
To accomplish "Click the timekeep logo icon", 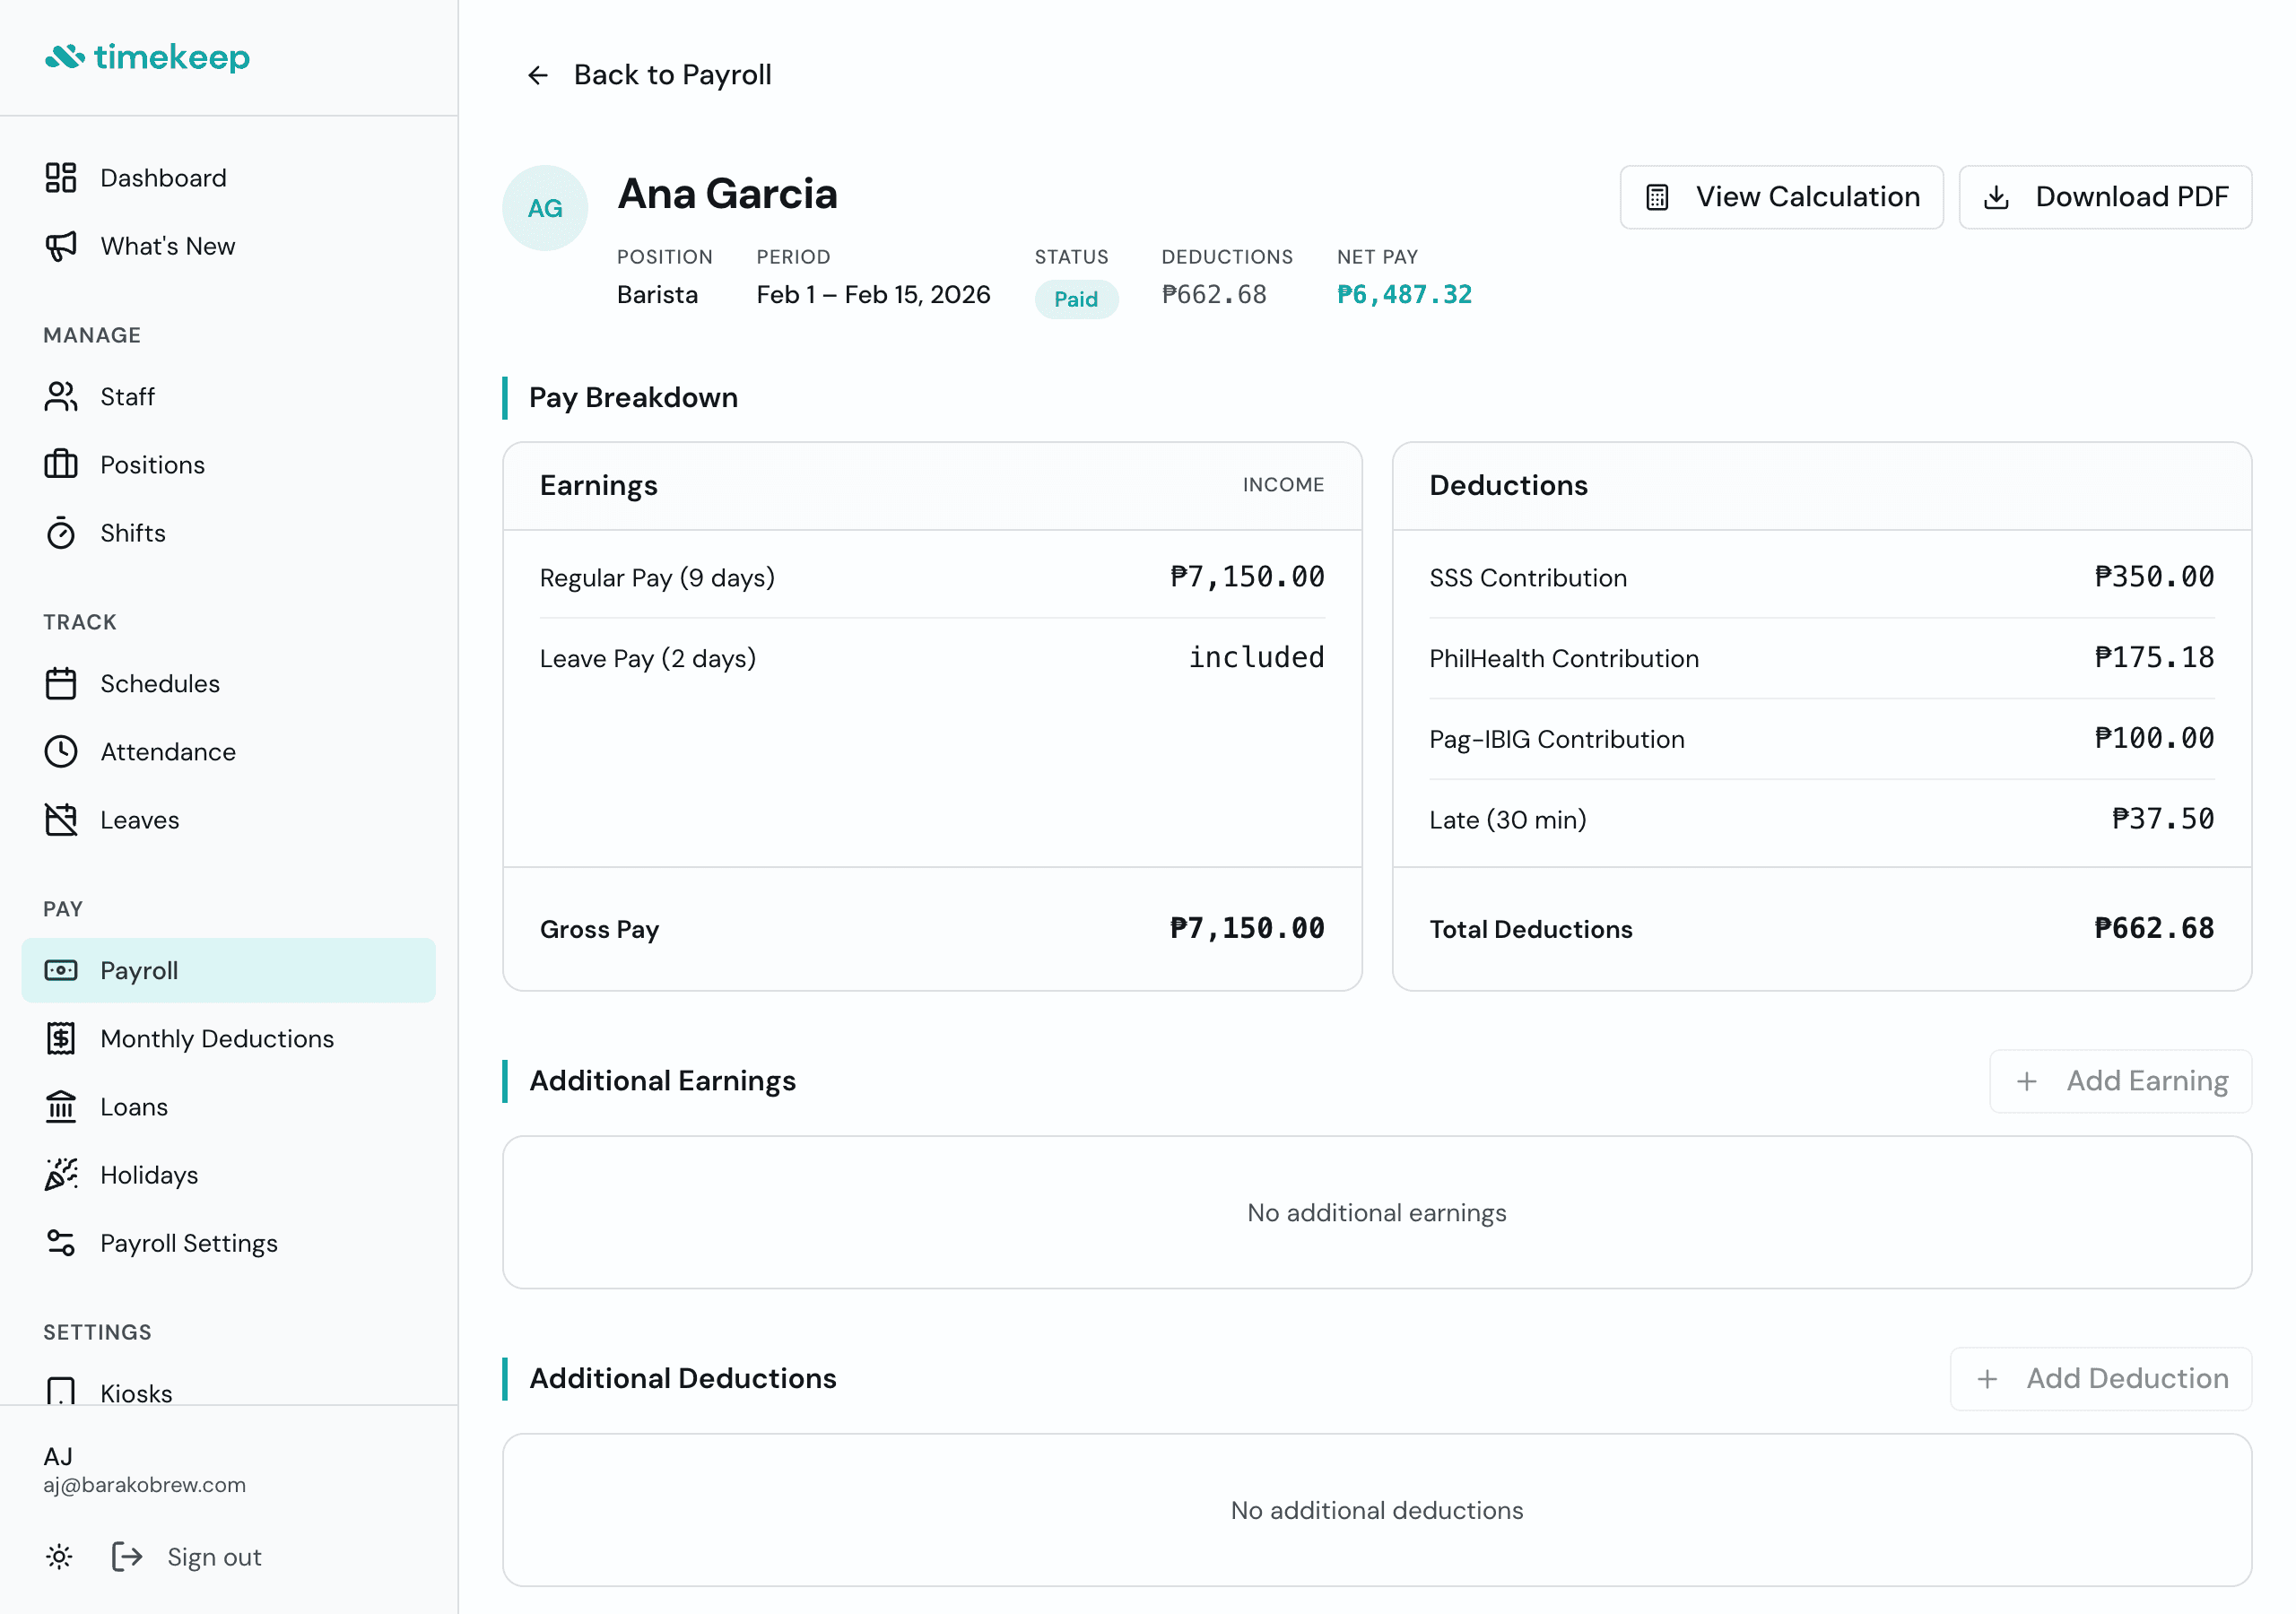I will point(65,57).
